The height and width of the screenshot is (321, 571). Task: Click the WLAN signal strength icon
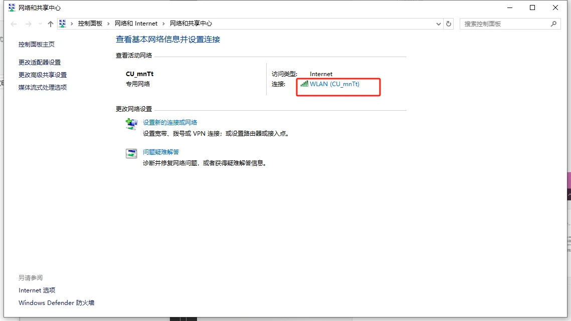[304, 84]
